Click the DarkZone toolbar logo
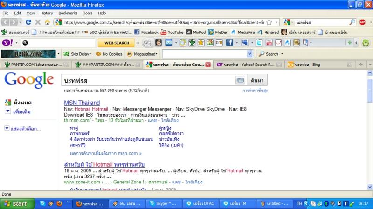Screen dimensions: 373x209 tap(28, 54)
